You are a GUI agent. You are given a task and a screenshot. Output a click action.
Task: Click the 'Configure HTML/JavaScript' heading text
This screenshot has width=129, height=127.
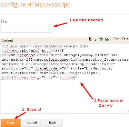35,5
